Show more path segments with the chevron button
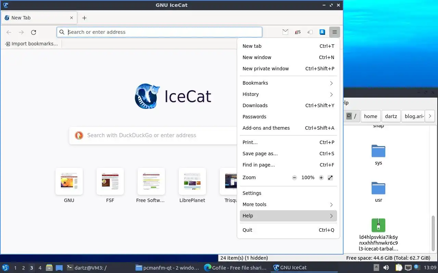Screen dimensions: 438x273 pyautogui.click(x=430, y=116)
